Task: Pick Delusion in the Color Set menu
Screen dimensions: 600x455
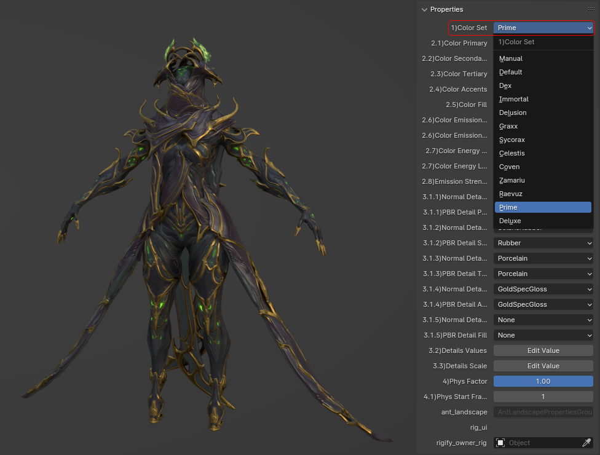Action: pos(543,113)
